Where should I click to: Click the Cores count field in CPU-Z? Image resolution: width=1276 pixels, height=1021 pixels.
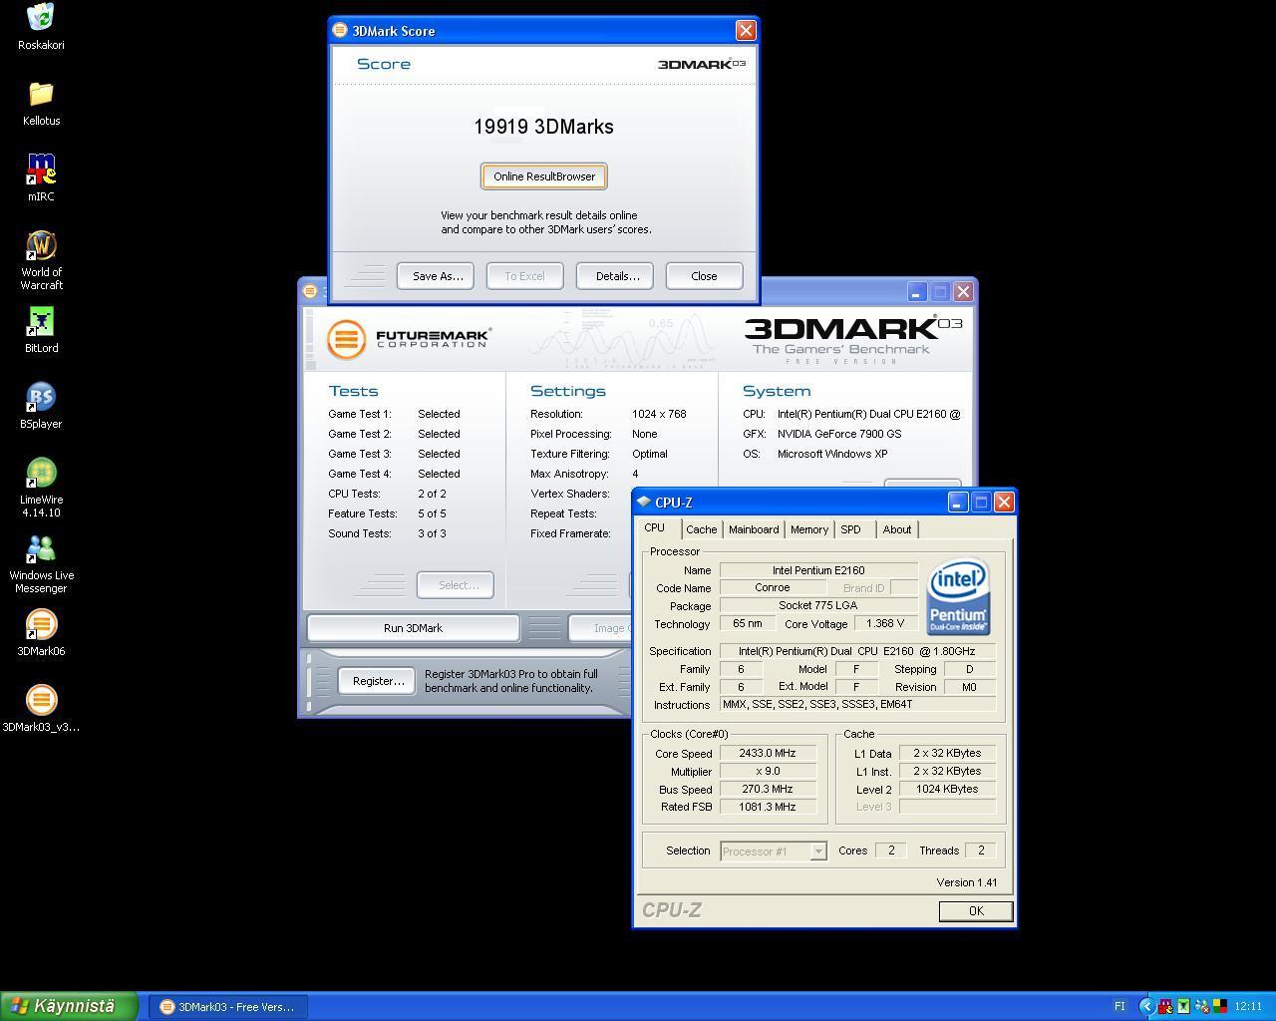tap(891, 851)
